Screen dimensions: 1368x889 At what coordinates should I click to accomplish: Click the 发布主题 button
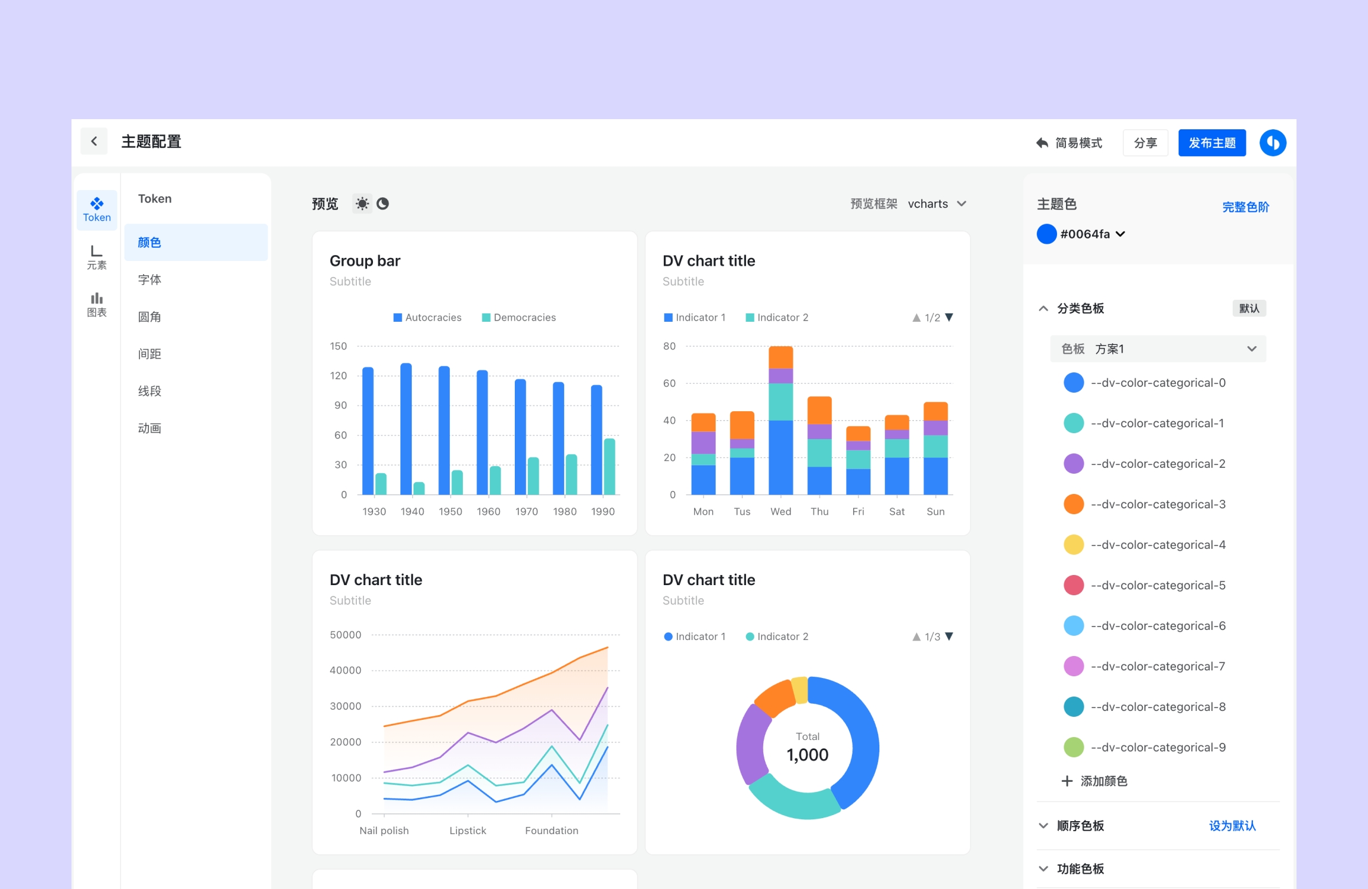[x=1211, y=143]
